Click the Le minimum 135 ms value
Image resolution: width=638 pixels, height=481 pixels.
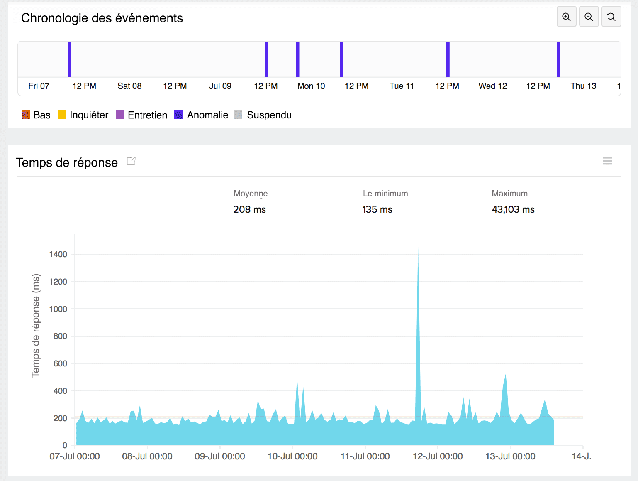(377, 209)
